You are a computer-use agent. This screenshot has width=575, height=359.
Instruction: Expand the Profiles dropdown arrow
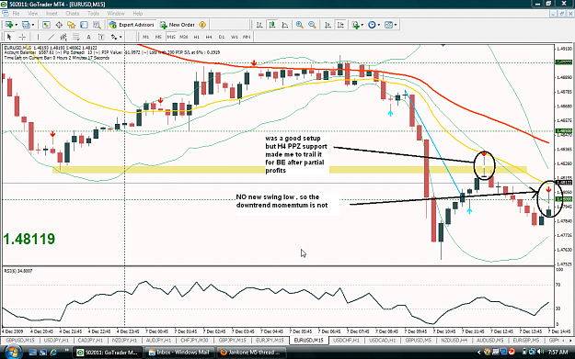[33, 25]
